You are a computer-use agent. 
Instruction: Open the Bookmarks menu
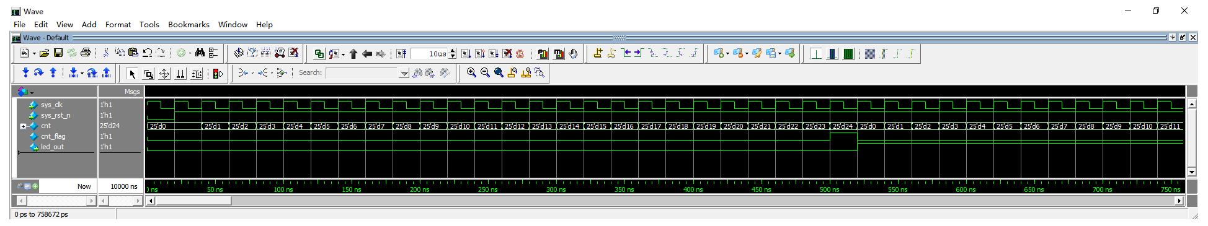coord(189,24)
